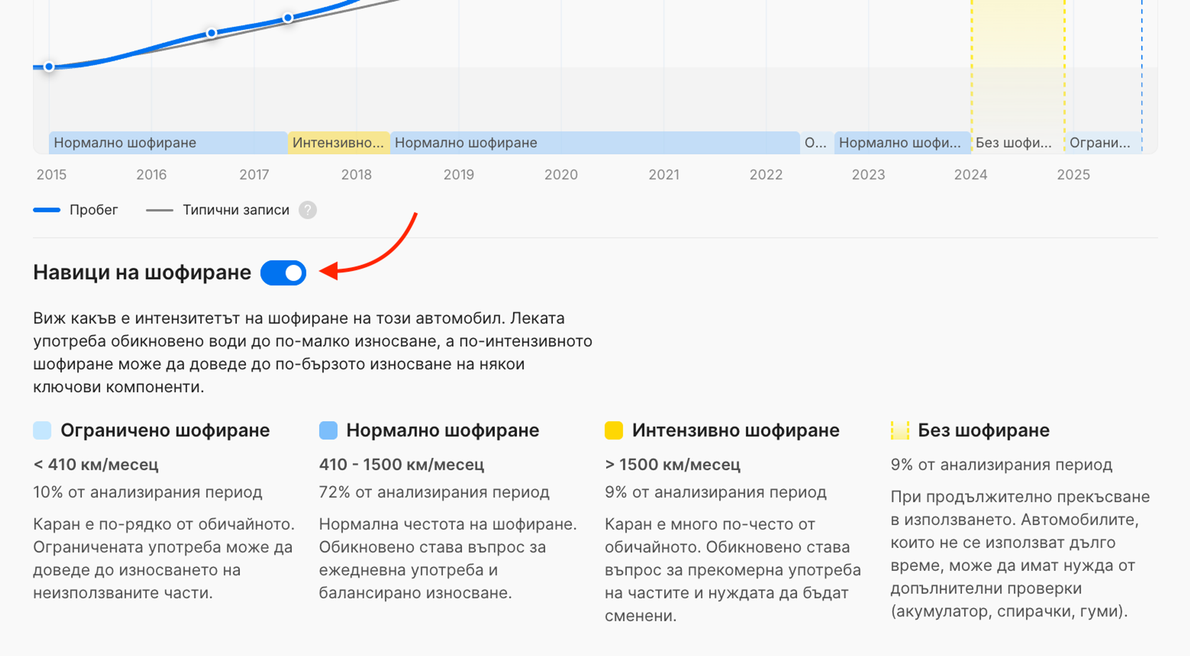The width and height of the screenshot is (1190, 656).
Task: Click the Навици на шофиране heading
Action: tap(142, 272)
